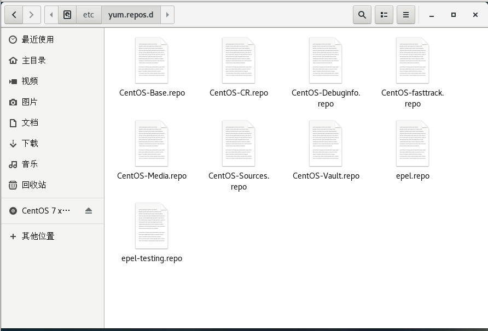Screen dimensions: 488x331
Task: Open Videos (视频) in the sidebar
Action: 53,81
